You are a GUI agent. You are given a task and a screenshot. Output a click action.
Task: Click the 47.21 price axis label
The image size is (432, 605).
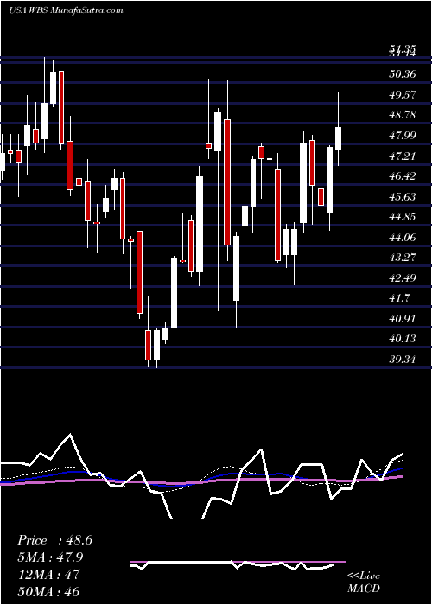point(403,156)
